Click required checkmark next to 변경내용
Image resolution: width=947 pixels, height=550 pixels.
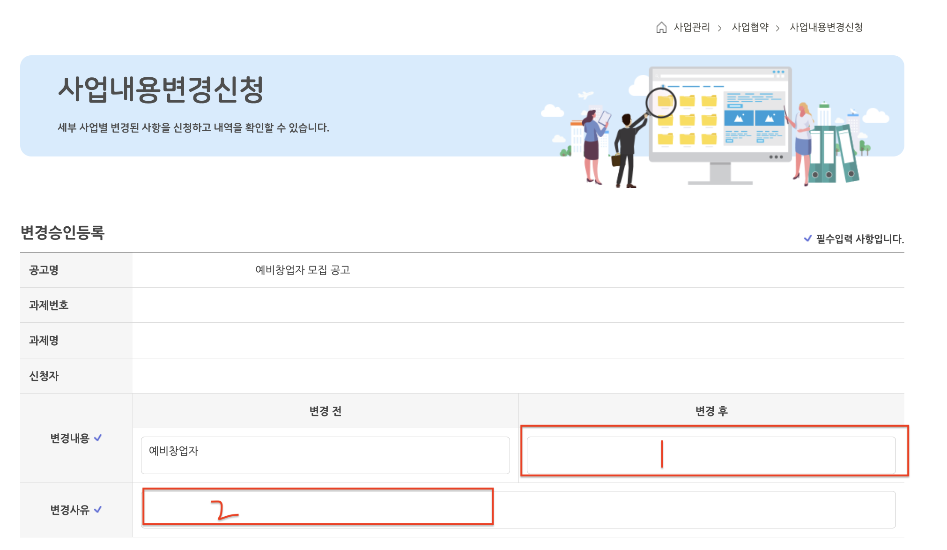coord(98,438)
